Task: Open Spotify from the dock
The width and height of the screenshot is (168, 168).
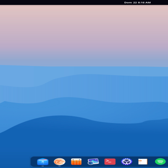Action: (x=160, y=162)
